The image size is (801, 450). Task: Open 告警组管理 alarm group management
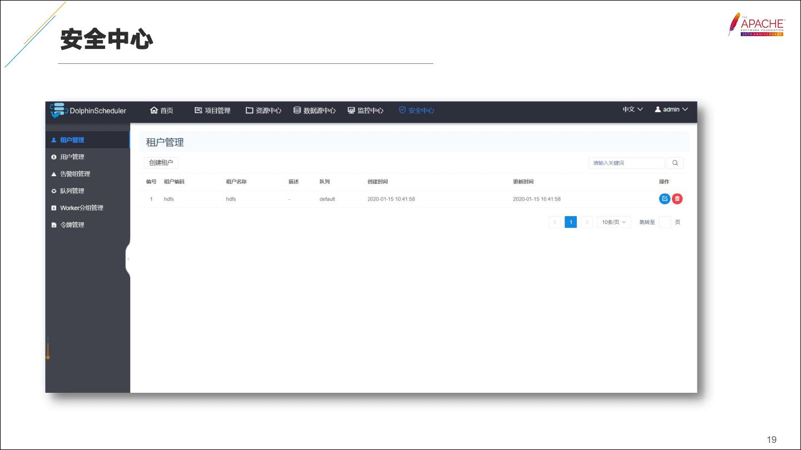pyautogui.click(x=75, y=174)
